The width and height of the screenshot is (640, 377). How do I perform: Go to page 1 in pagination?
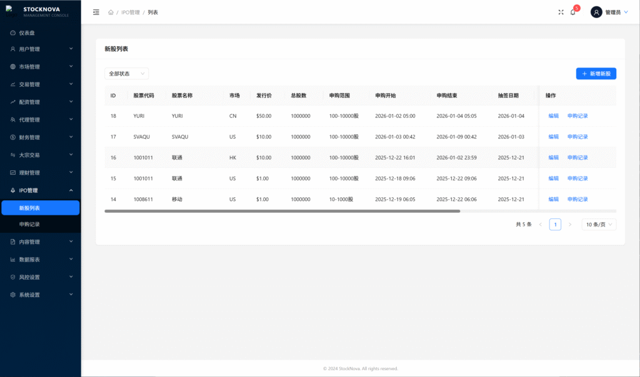(555, 224)
